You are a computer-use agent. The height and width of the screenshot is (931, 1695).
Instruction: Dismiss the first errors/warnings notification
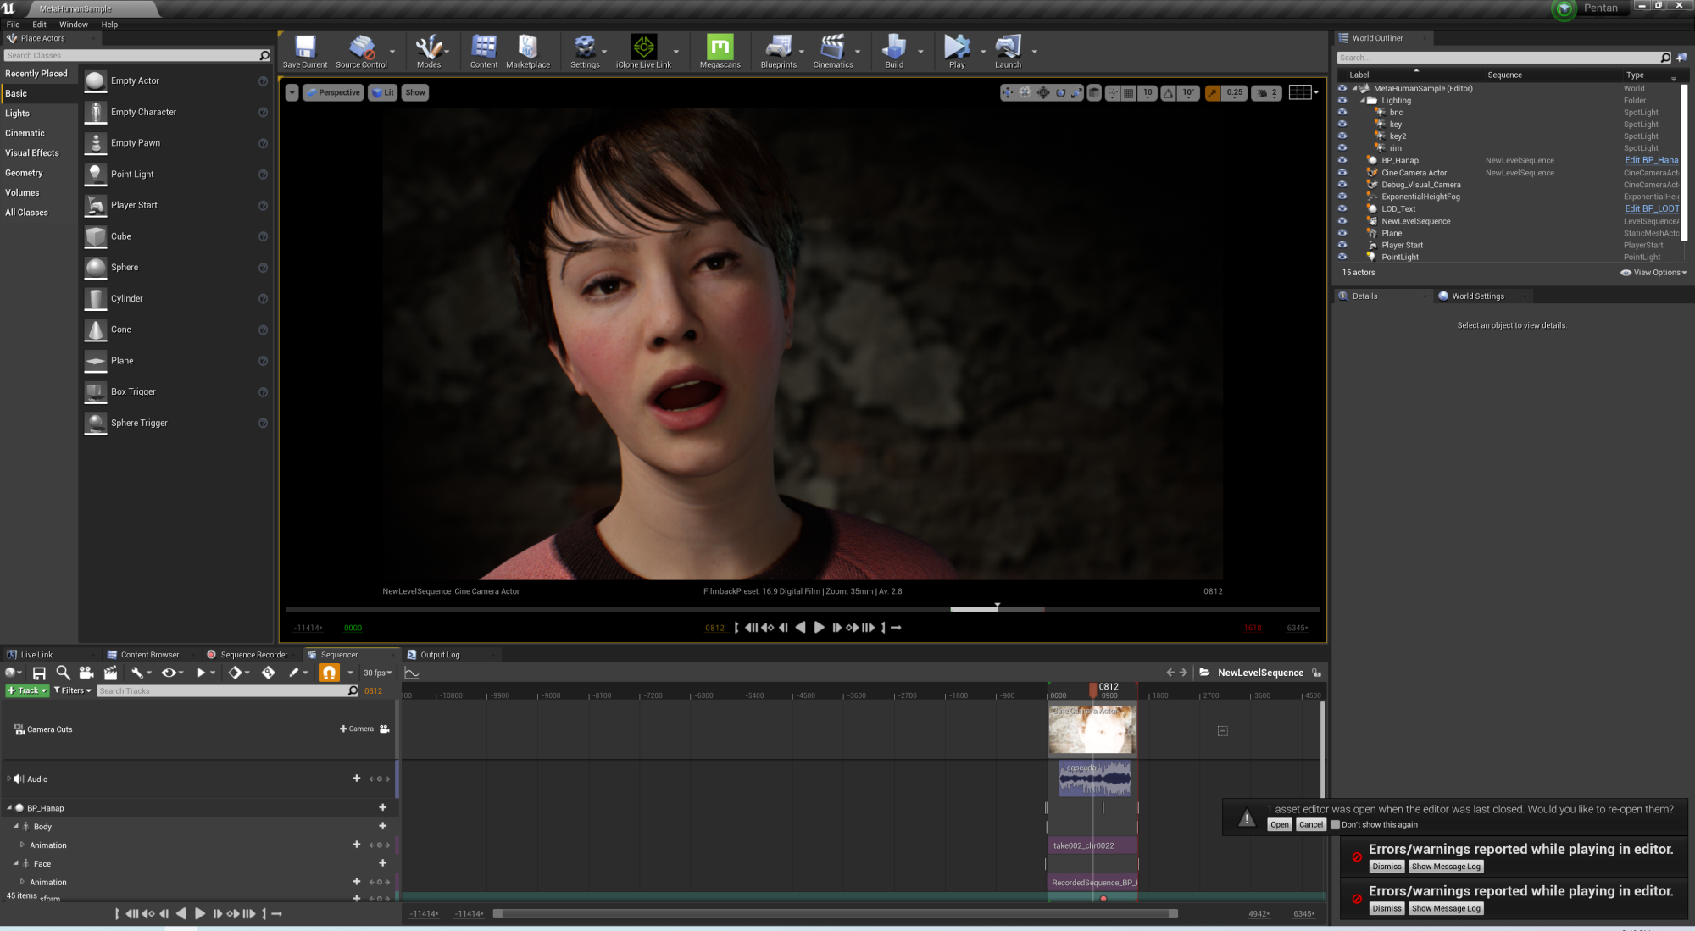click(x=1387, y=867)
